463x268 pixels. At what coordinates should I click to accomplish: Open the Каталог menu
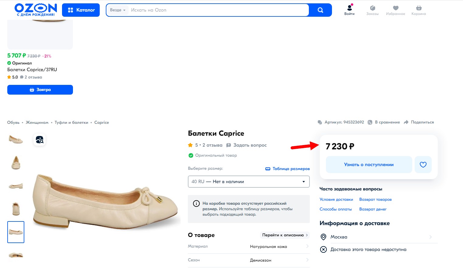coord(81,10)
